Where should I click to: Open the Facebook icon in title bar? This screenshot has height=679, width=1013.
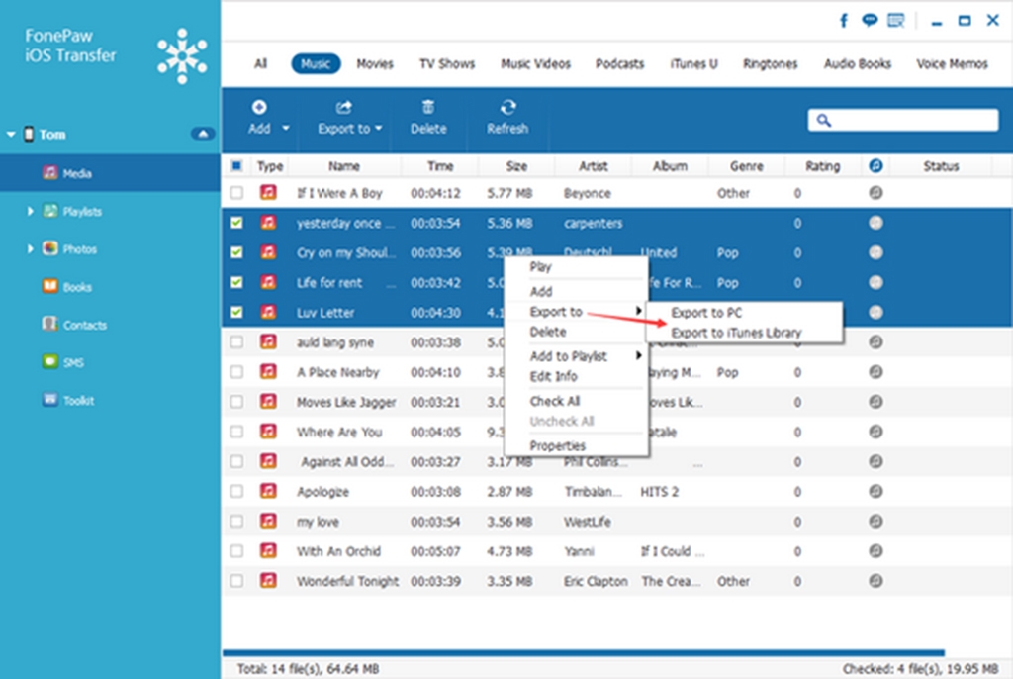[844, 20]
